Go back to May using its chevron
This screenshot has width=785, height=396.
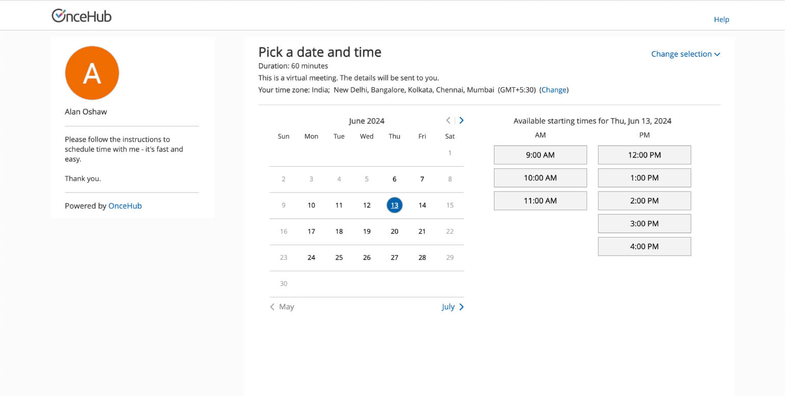[x=281, y=306]
